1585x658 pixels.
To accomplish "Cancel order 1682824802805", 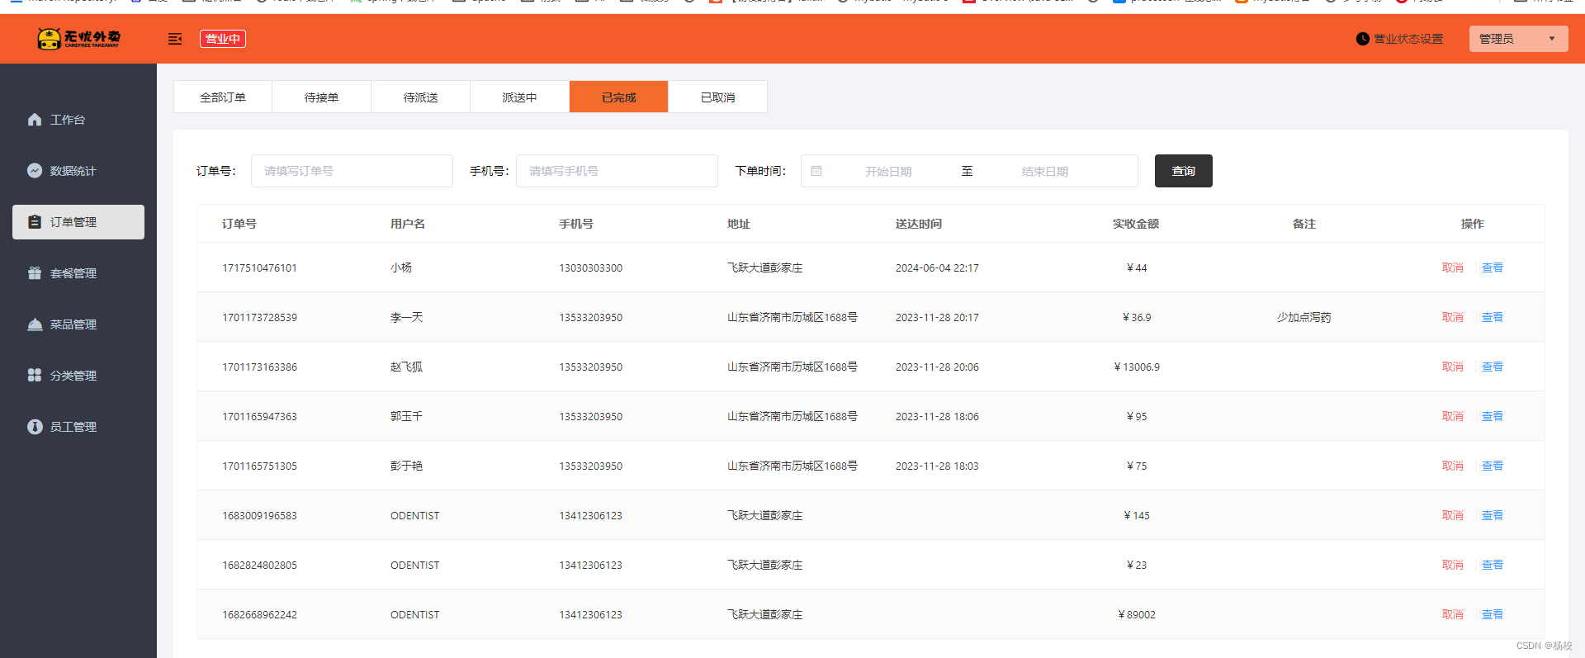I will (1453, 565).
